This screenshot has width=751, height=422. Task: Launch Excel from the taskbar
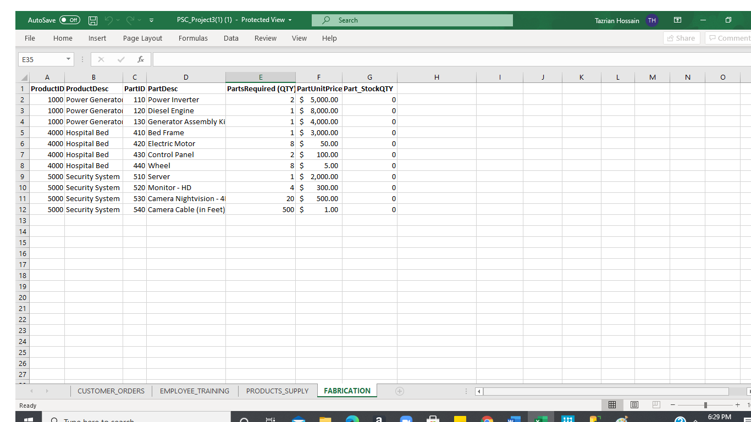coord(541,419)
